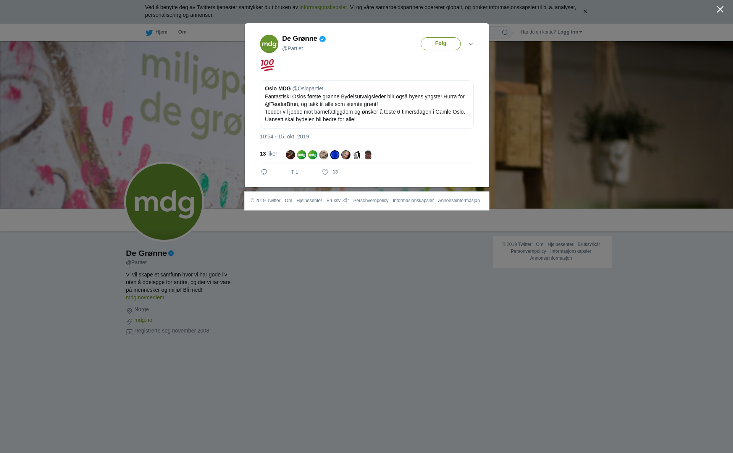Screen dimensions: 733x453
Task: Go to Hjem in the navigation bar
Action: coord(161,32)
